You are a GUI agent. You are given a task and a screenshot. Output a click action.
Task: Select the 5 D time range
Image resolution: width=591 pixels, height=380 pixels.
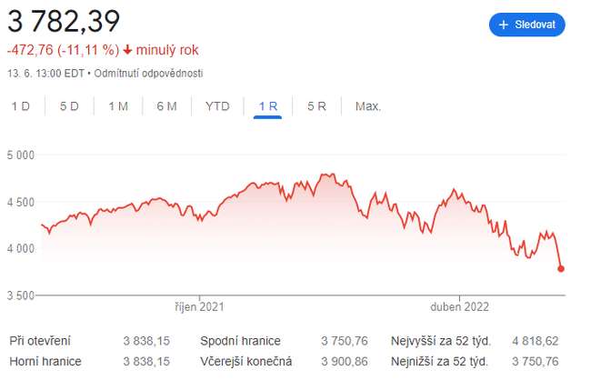[69, 106]
